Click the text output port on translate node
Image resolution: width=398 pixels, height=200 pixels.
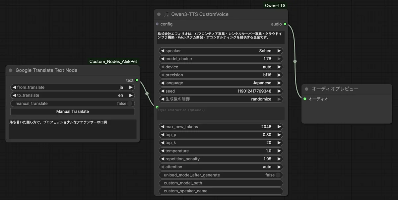point(137,80)
